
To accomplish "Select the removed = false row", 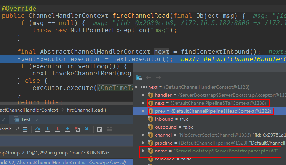I will click(x=209, y=159).
